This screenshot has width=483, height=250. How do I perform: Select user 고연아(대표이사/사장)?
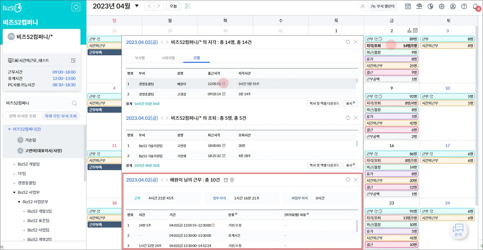click(x=43, y=151)
